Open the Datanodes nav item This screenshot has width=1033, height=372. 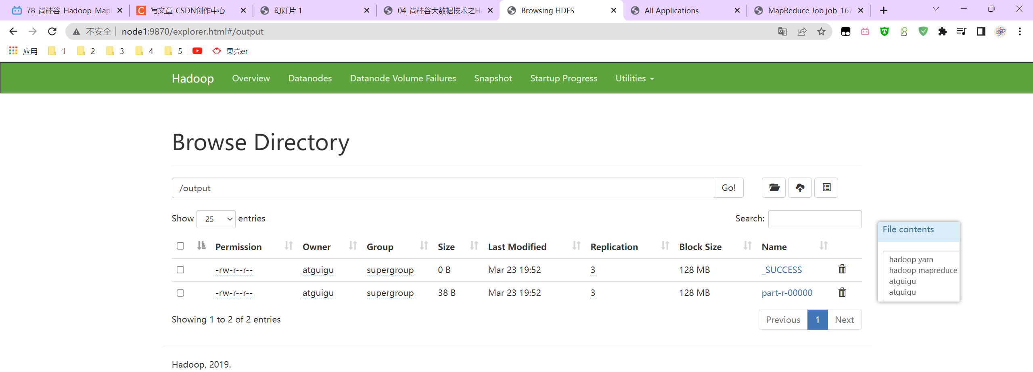[310, 78]
